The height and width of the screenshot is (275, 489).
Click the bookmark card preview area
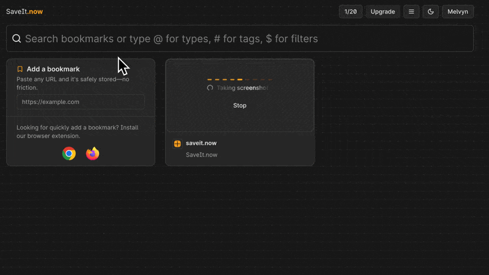(x=240, y=95)
